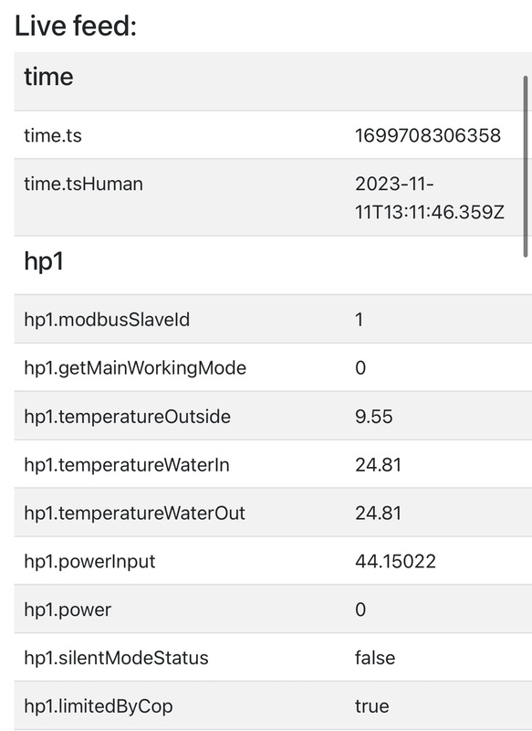532x731 pixels.
Task: Select the time.ts row label
Action: click(x=53, y=135)
